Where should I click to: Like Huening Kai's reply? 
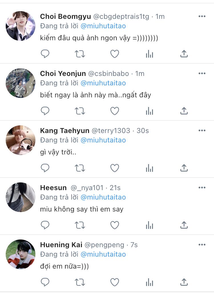point(115,282)
